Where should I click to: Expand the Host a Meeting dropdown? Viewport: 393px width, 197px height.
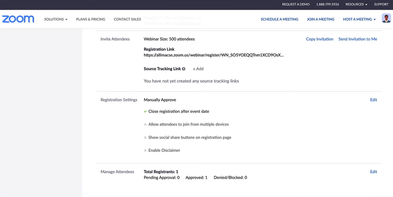click(x=359, y=19)
